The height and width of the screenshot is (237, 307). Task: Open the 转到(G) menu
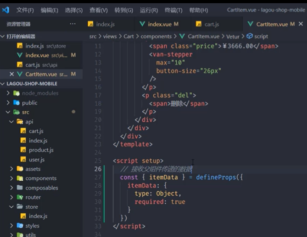[x=124, y=10]
